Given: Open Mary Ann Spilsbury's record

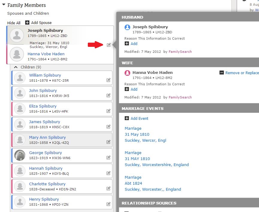Looking at the screenshot, I should [x=47, y=137].
